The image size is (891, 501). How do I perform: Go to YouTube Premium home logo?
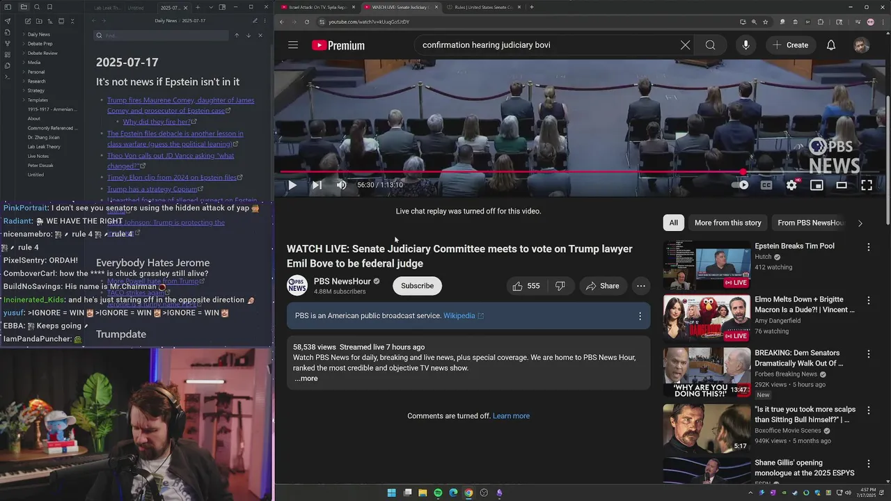coord(338,45)
